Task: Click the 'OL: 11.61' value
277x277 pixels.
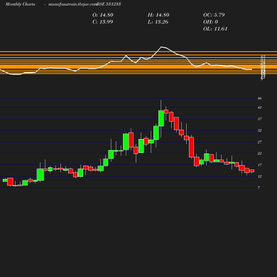Action: (216, 29)
